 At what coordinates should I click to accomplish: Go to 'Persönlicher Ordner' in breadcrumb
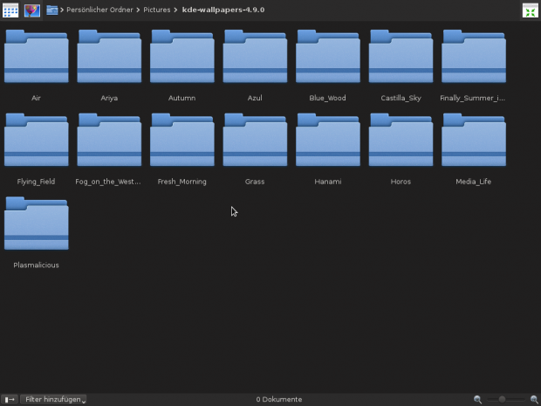point(99,10)
